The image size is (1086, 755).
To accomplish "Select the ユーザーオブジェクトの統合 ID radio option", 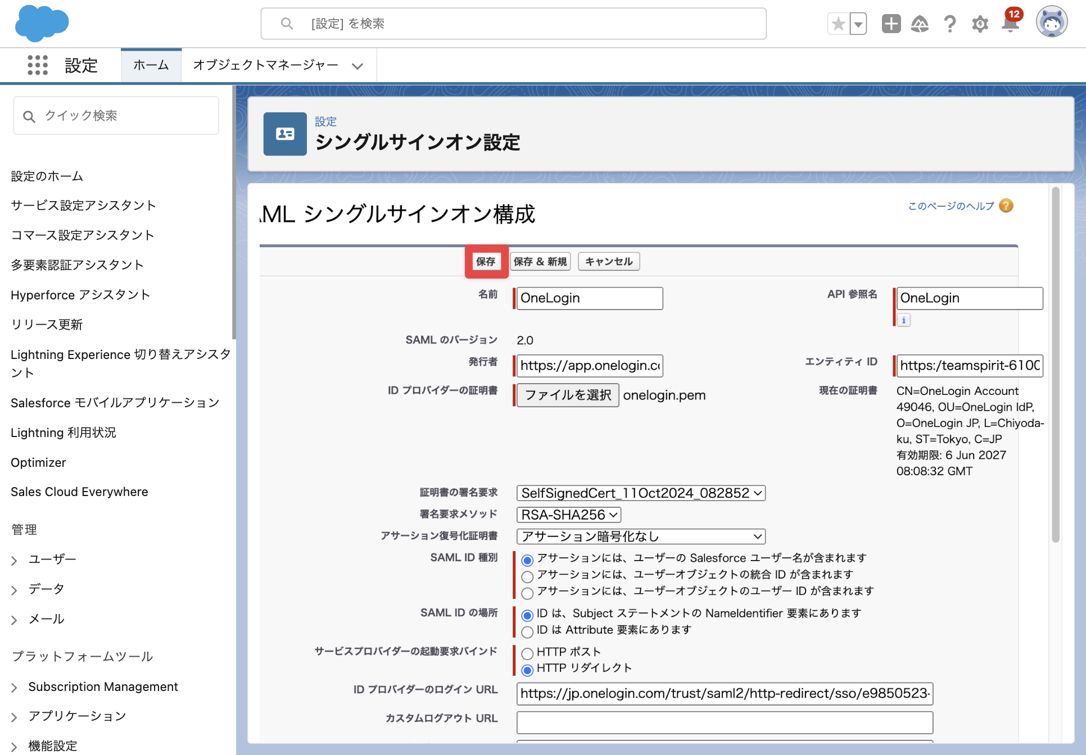I will [x=527, y=576].
